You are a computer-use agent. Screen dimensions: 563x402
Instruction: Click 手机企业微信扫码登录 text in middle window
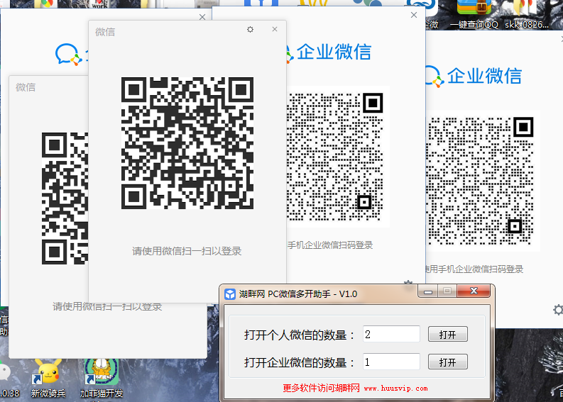(330, 245)
